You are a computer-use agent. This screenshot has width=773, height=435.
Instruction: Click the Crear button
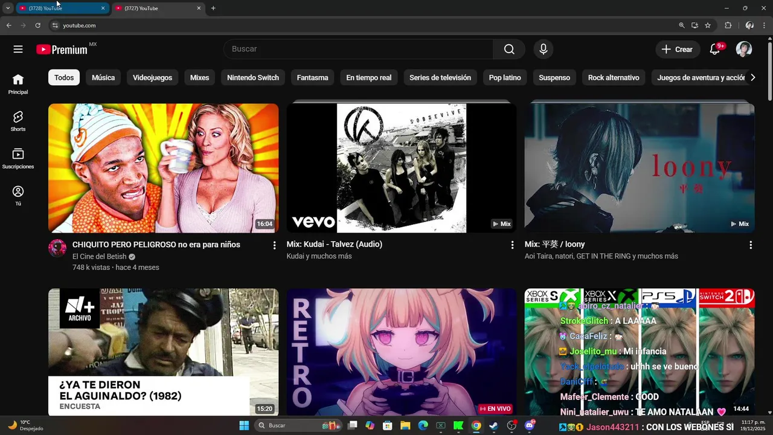pyautogui.click(x=678, y=50)
